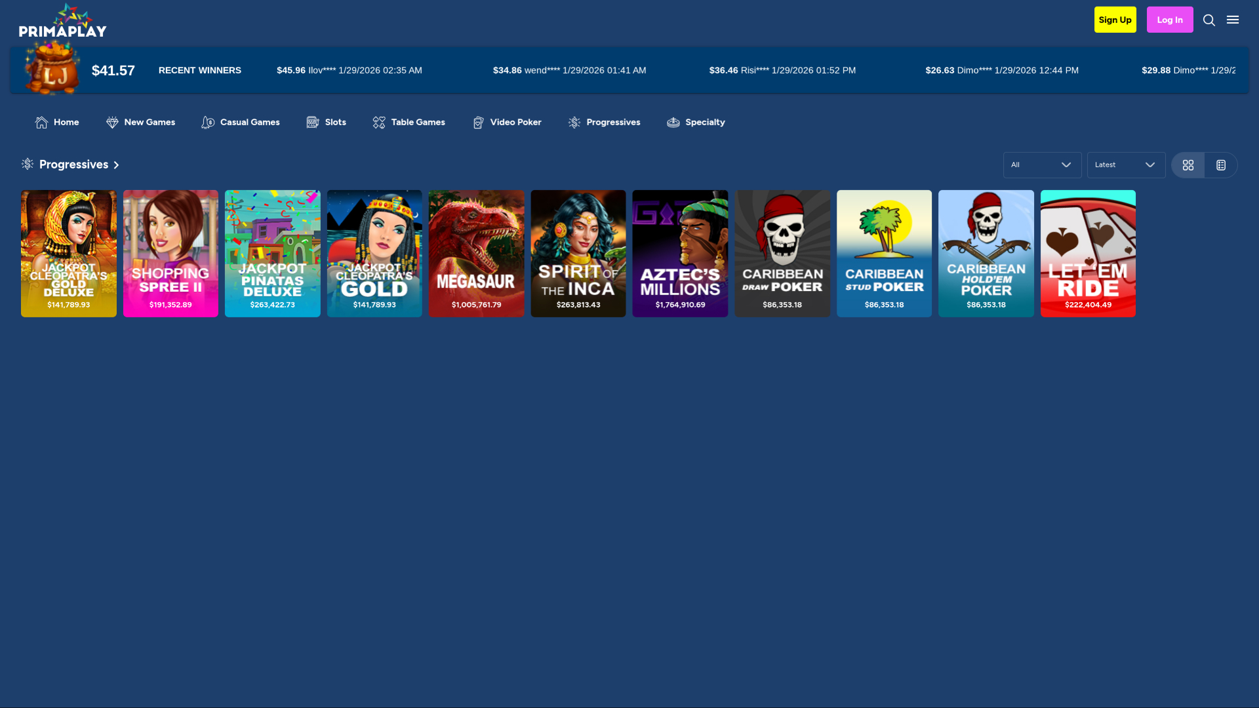Click the Sign Up button

pyautogui.click(x=1115, y=20)
